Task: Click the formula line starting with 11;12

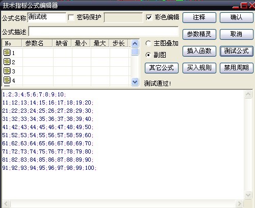Action: coord(48,102)
